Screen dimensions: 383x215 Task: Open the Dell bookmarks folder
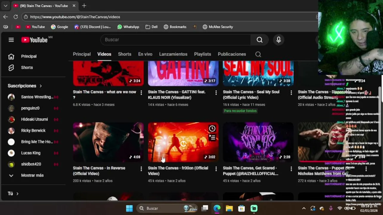152,27
